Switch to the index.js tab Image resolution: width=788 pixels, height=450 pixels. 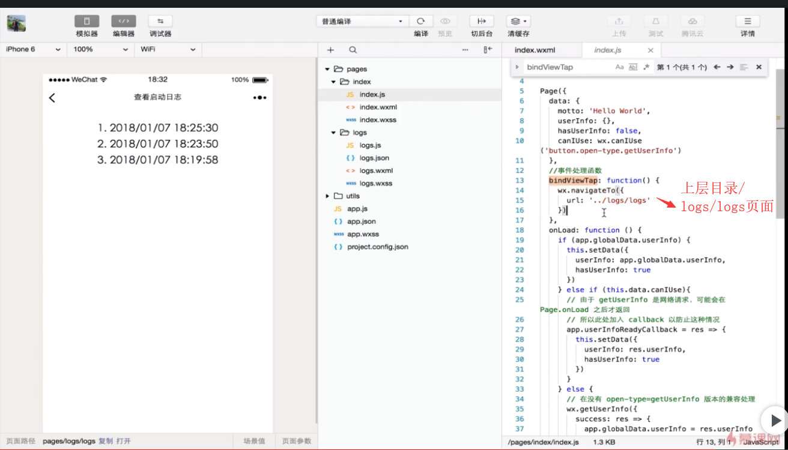tap(608, 50)
